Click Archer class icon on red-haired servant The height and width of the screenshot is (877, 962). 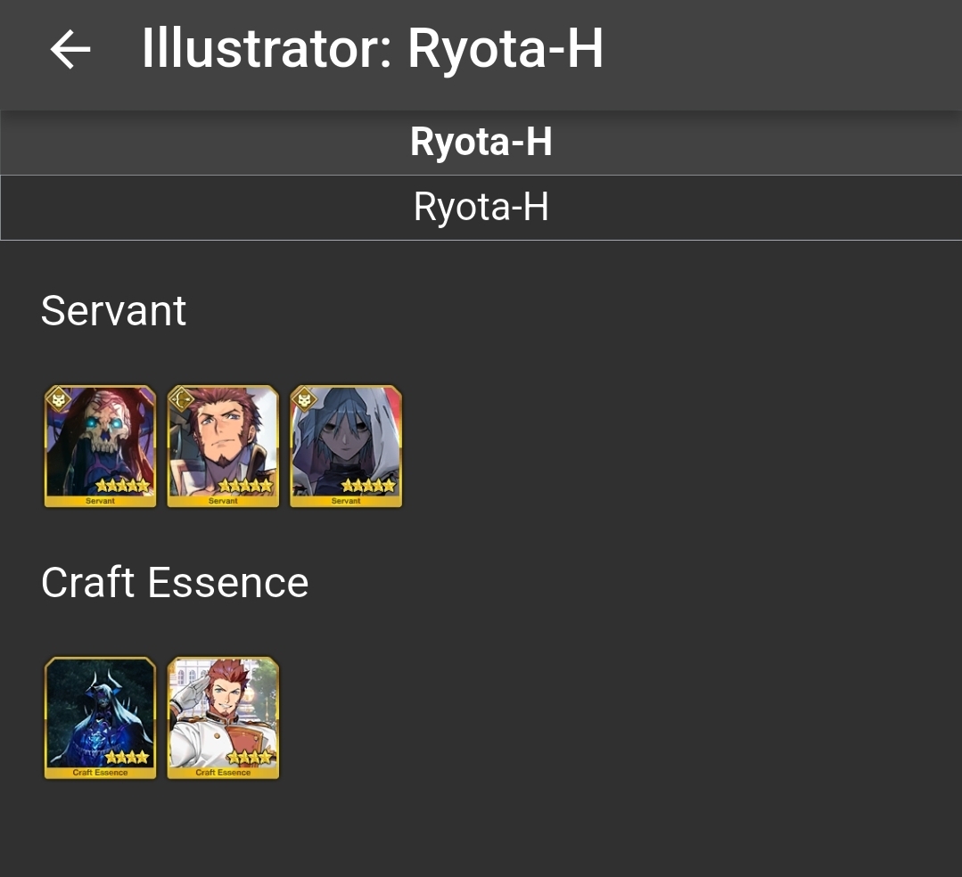click(x=181, y=400)
